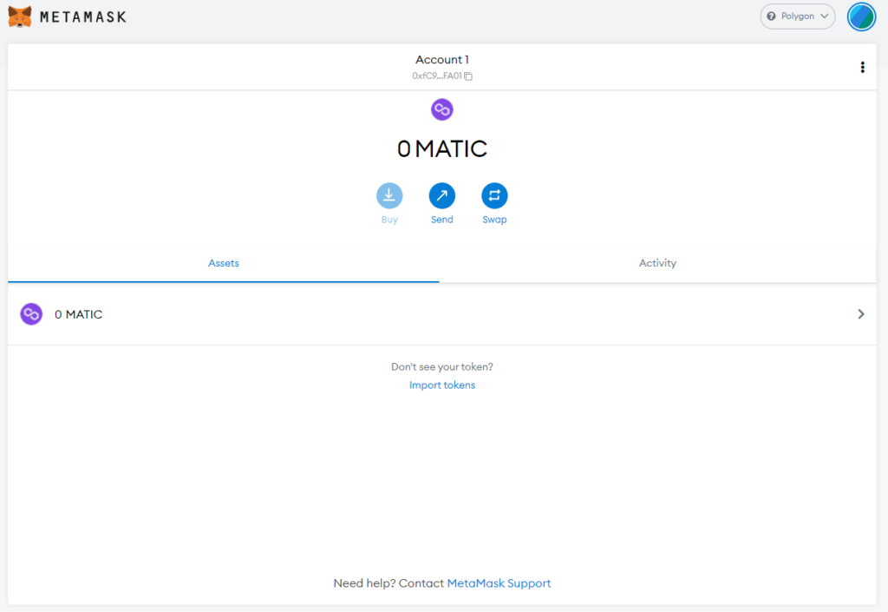Open the MetaMask Support link
This screenshot has height=612, width=888.
[x=499, y=583]
